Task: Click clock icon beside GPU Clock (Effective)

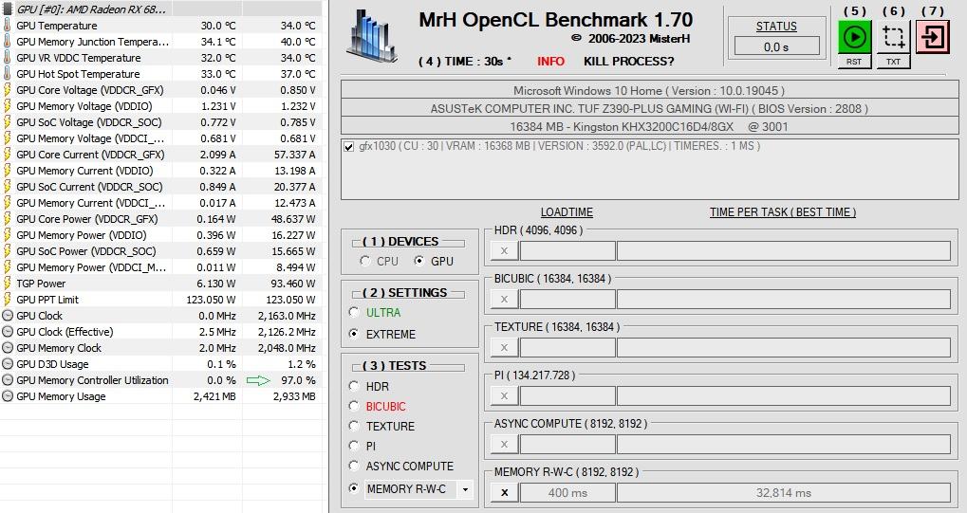Action: 8,332
